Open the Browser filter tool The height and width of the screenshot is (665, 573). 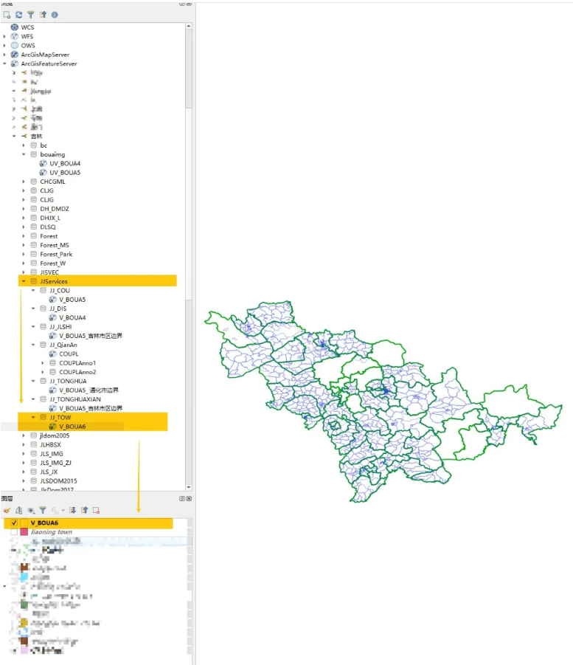pos(30,15)
